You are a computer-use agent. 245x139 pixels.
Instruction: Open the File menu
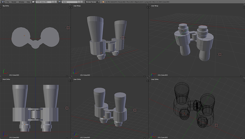pyautogui.click(x=8, y=2)
